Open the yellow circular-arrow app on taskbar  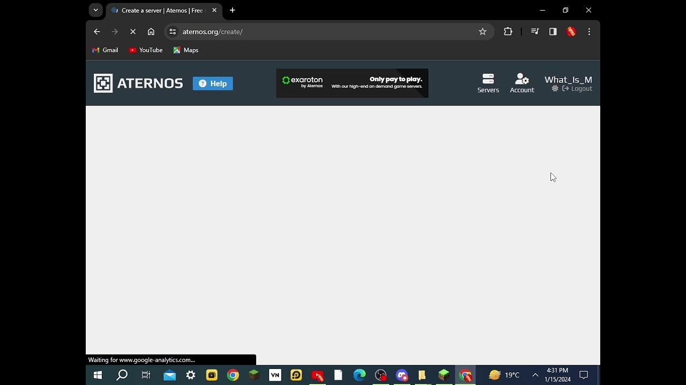[x=296, y=375]
